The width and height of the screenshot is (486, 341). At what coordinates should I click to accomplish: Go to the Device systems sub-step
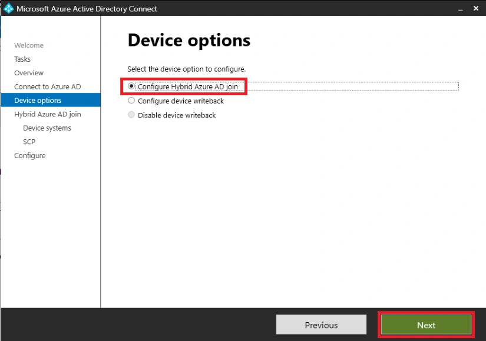coord(47,128)
